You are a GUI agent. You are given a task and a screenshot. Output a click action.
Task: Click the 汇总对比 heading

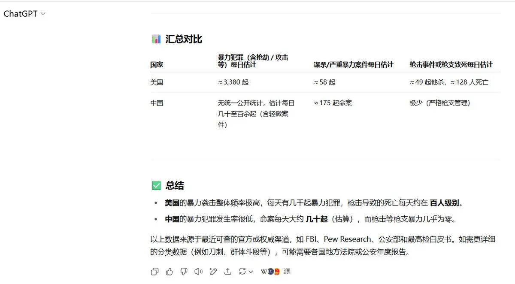click(x=184, y=39)
